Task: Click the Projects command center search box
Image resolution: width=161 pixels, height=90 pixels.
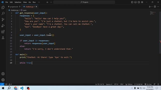Action: (84, 2)
